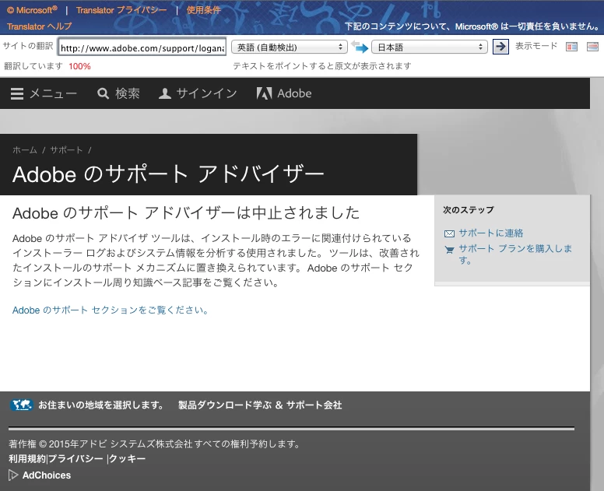604x491 pixels.
Task: Open the 日本語 target language dropdown
Action: 430,47
